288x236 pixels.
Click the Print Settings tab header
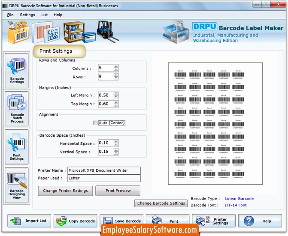click(59, 51)
